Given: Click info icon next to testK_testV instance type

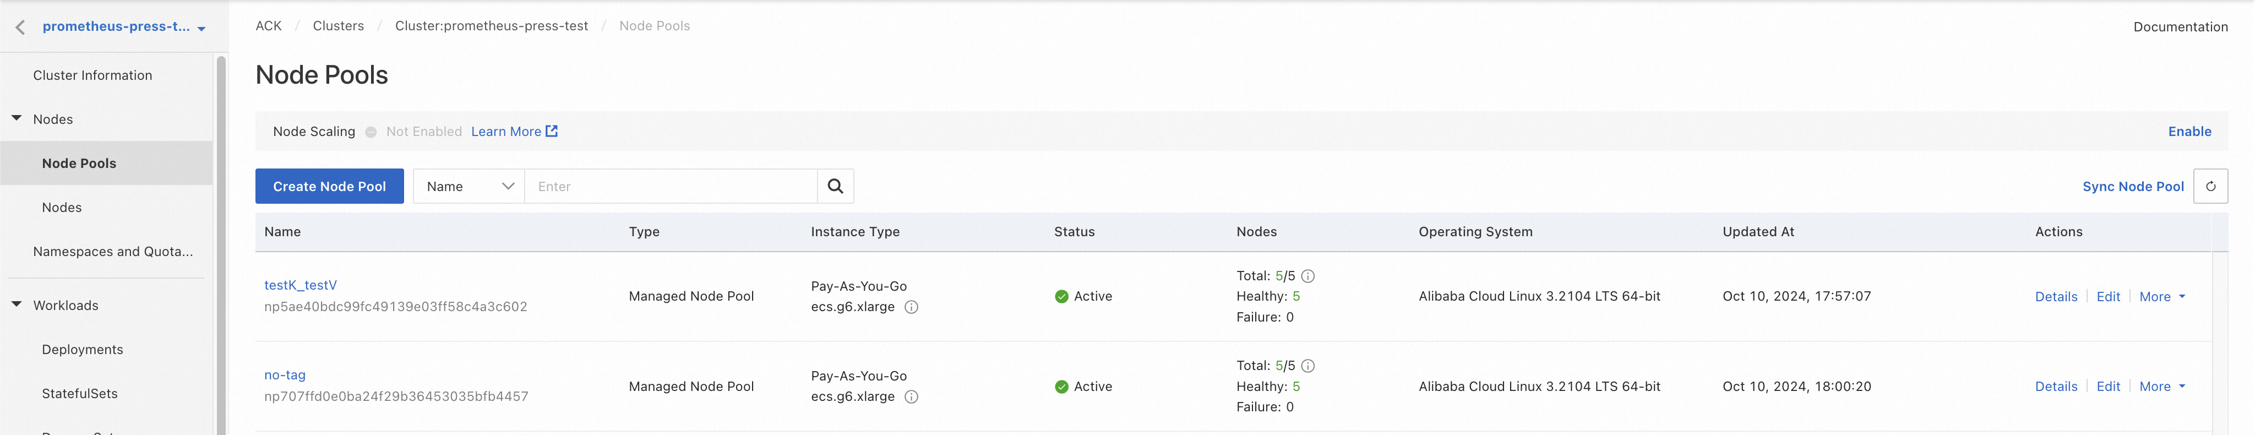Looking at the screenshot, I should 911,307.
